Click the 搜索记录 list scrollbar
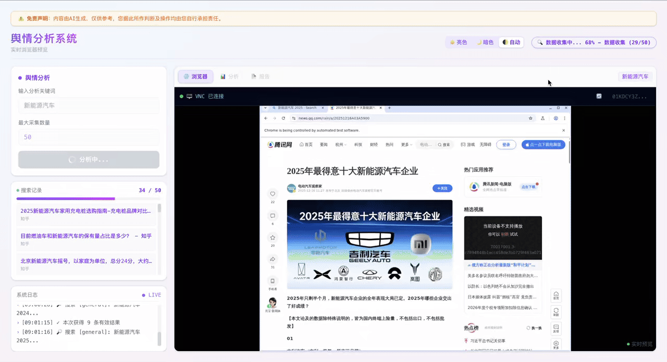The image size is (667, 362). pos(159,209)
